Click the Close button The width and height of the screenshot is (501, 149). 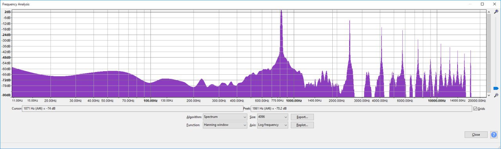point(476,135)
